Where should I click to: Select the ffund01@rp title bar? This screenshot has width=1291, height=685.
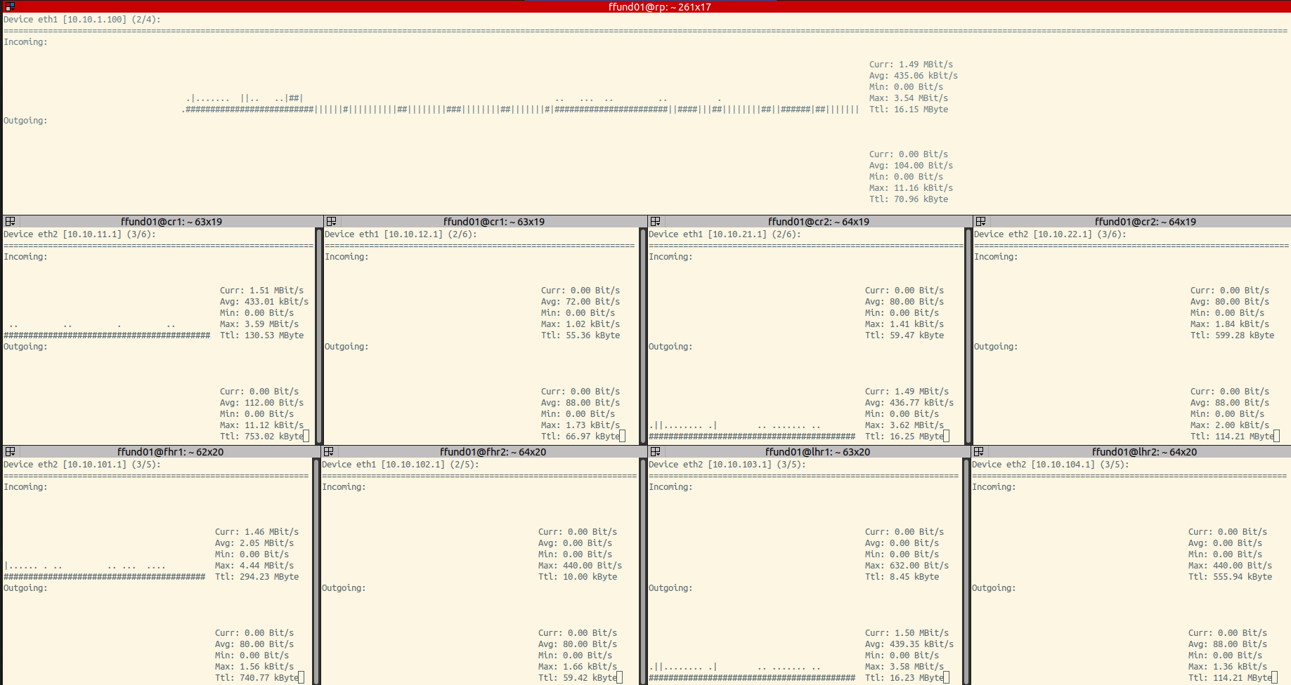coord(659,6)
